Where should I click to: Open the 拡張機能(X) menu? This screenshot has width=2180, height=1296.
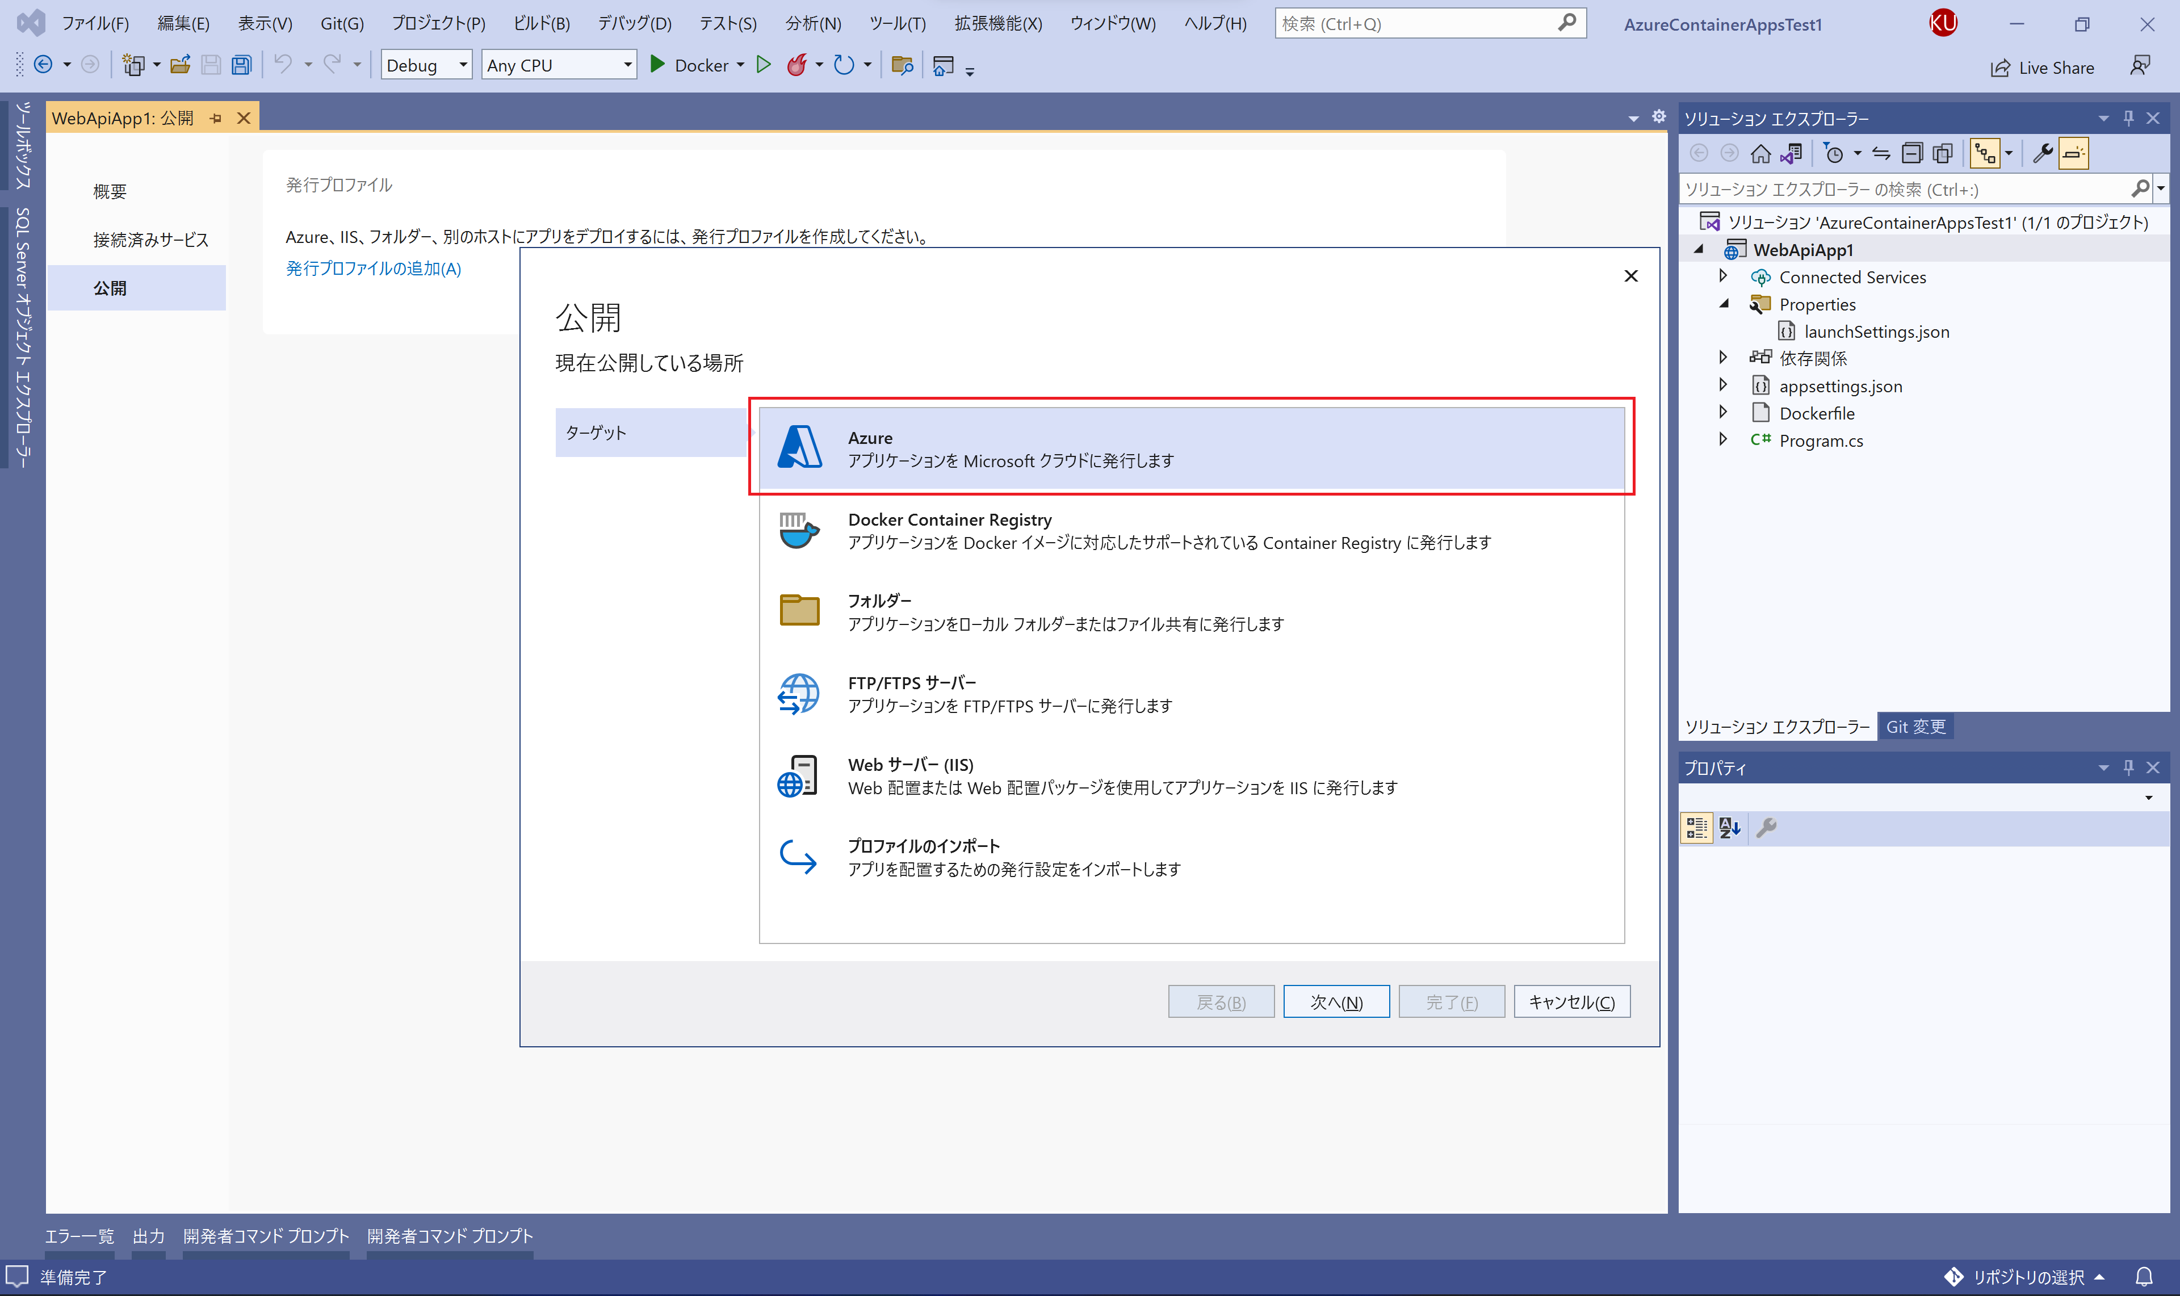click(x=997, y=24)
